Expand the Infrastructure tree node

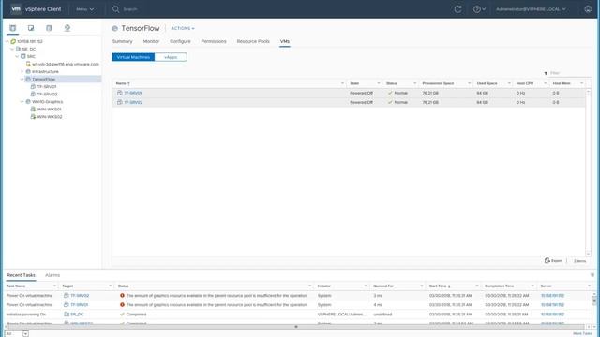(x=22, y=71)
